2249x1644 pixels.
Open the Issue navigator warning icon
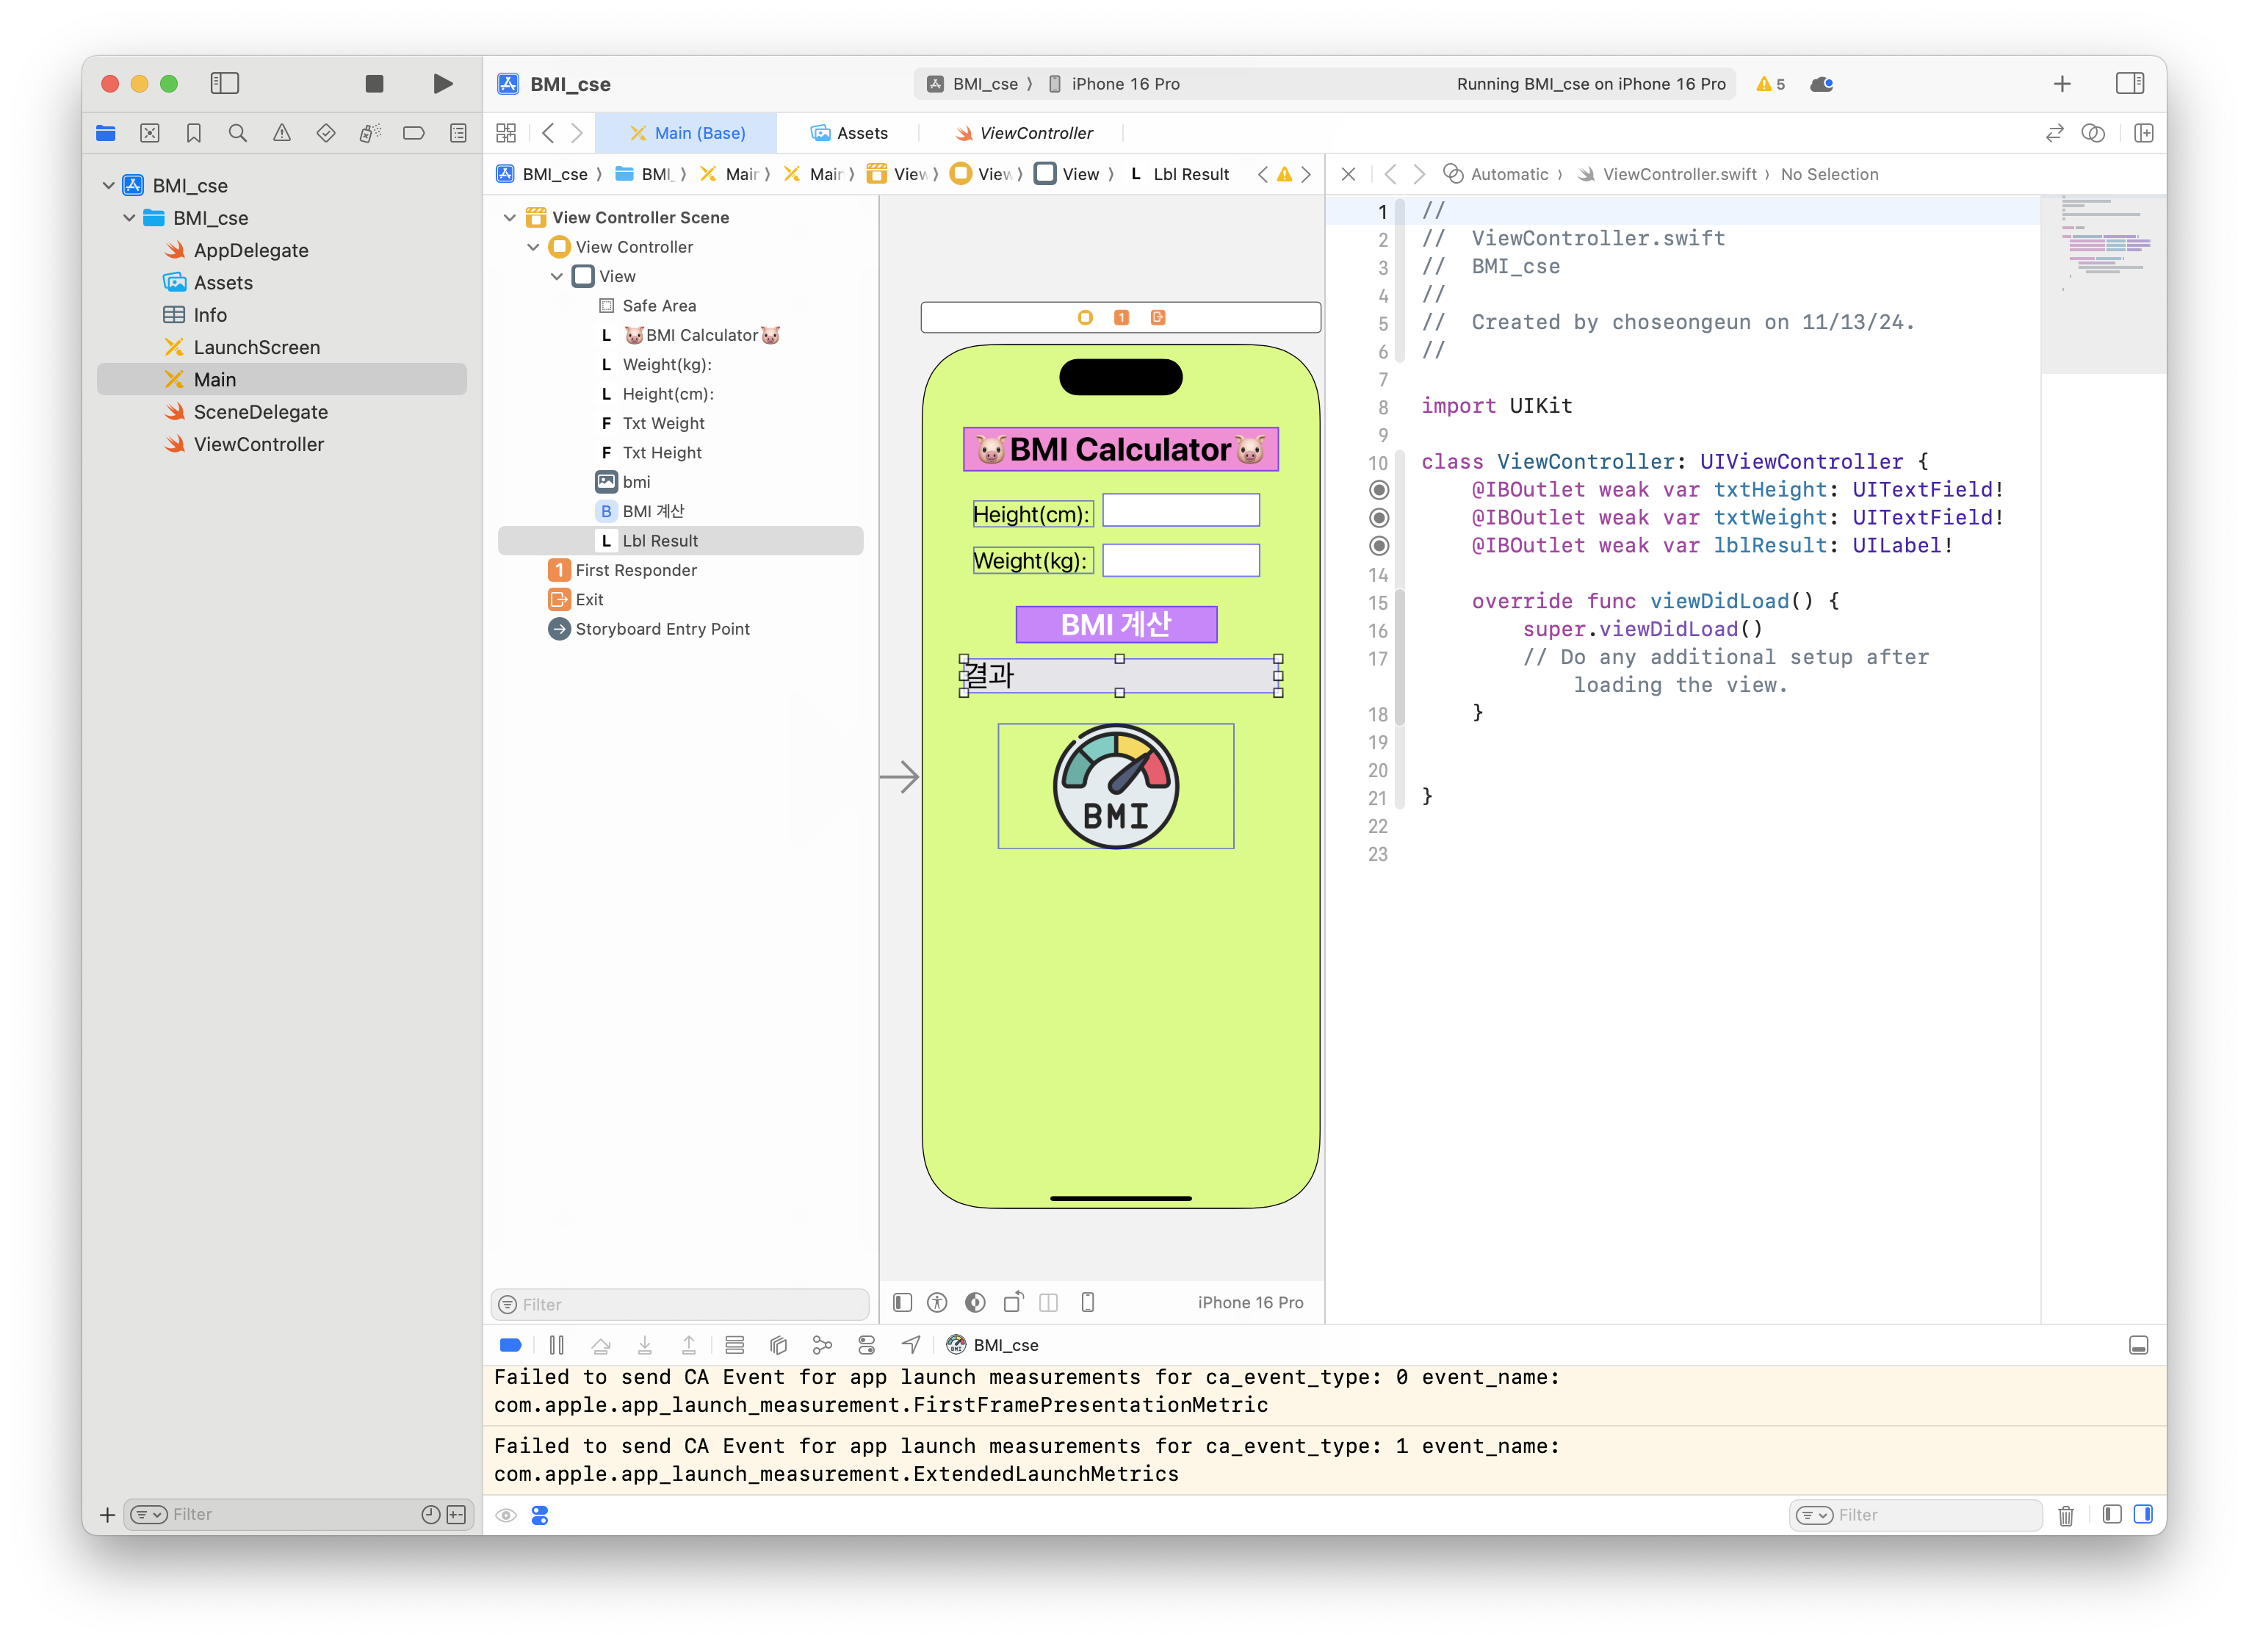click(x=281, y=134)
